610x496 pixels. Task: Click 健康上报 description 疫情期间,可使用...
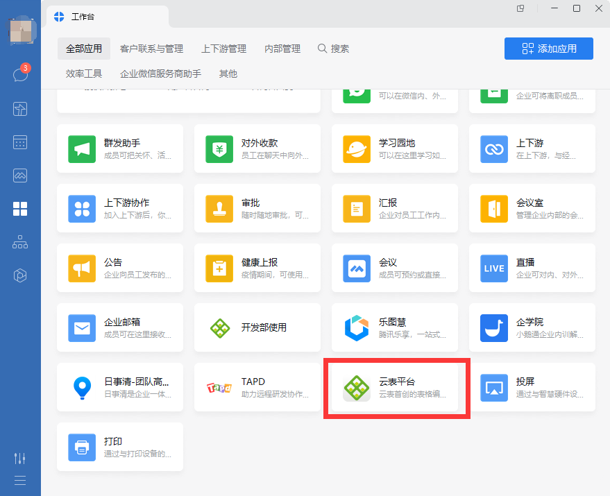(275, 275)
